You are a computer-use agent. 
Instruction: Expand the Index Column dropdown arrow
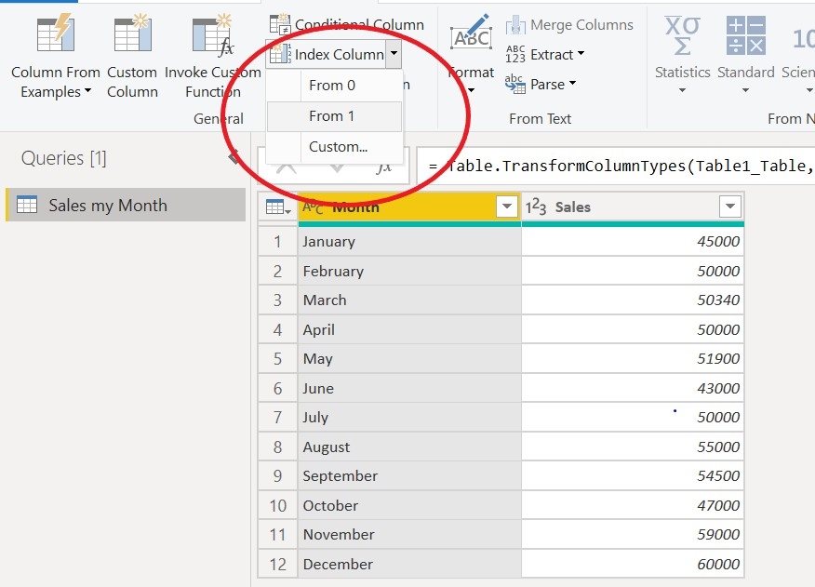[x=394, y=55]
